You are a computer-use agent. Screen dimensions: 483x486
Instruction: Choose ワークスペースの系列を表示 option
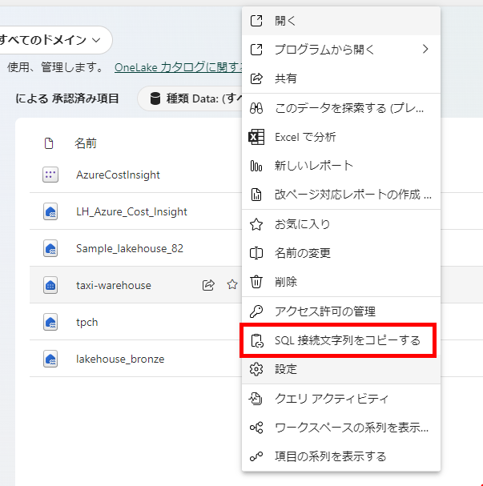click(341, 428)
